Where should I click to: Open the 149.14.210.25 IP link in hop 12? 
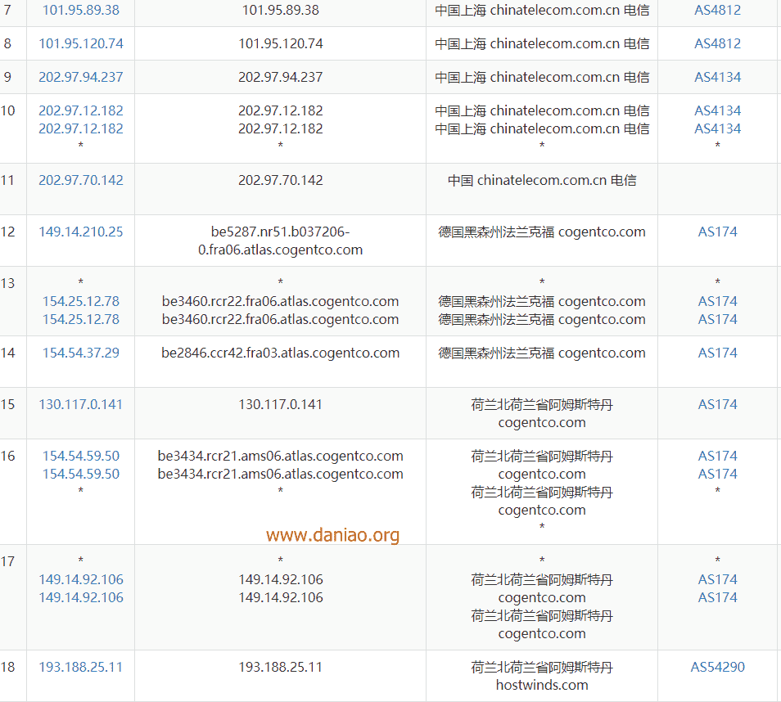[81, 232]
